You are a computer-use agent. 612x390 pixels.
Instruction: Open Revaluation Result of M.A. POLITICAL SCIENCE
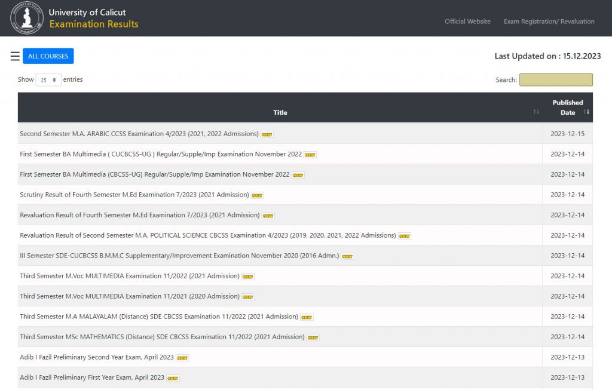tap(207, 235)
